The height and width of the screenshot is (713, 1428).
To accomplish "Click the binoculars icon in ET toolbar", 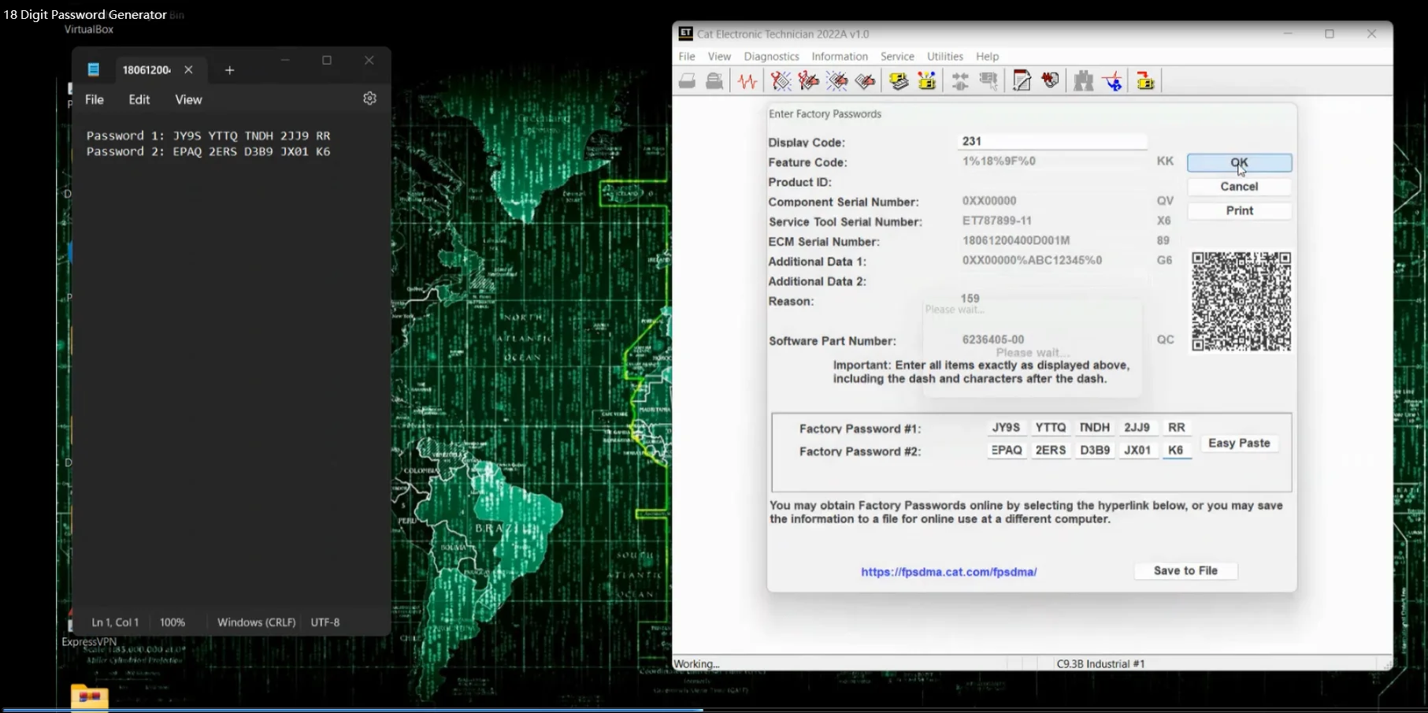I will coord(1084,81).
